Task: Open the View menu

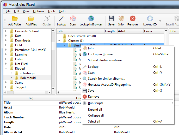Action: tap(26, 11)
